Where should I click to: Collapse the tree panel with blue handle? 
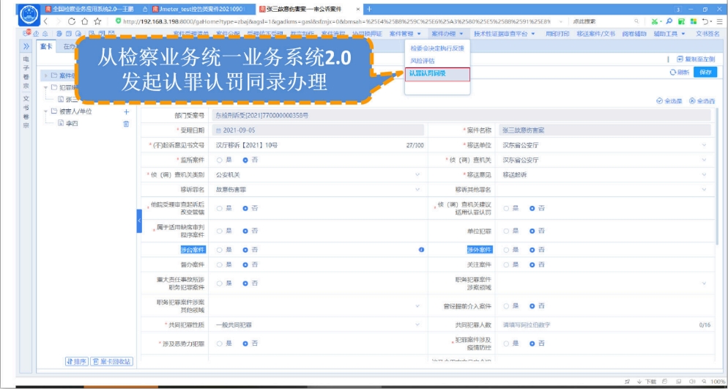tap(139, 221)
